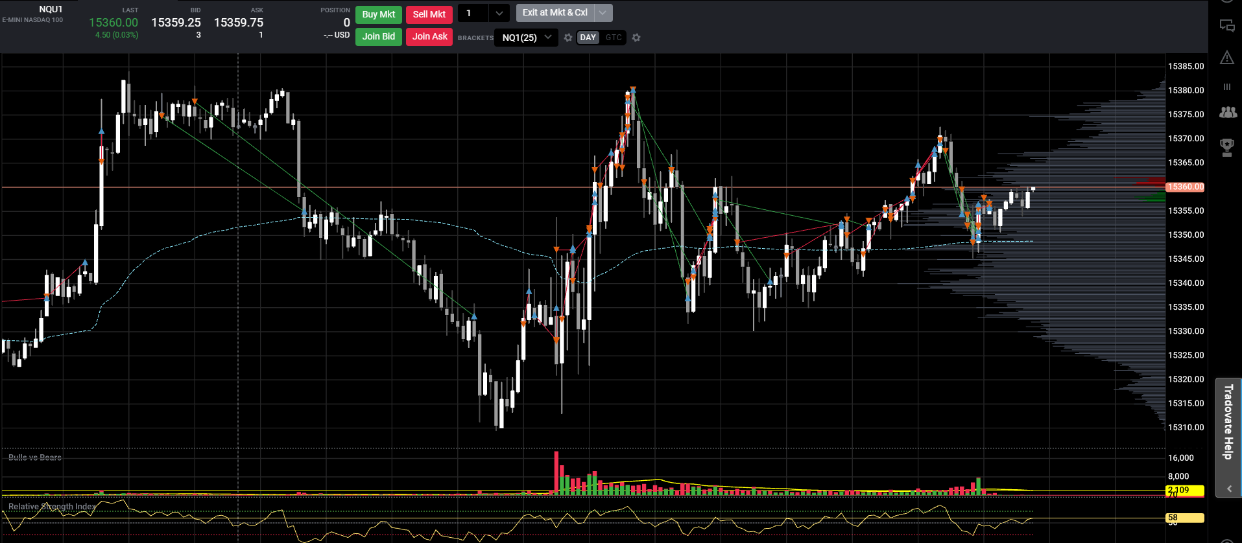Screen dimensions: 1242x543
Task: Click the position value 0
Action: pyautogui.click(x=346, y=23)
